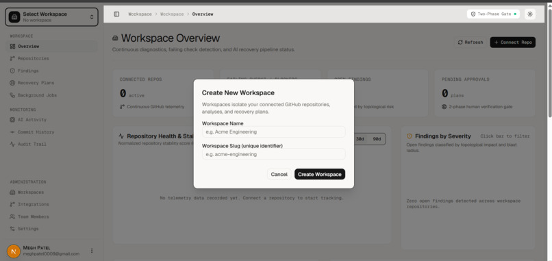Open Settings in the sidebar

51,229
